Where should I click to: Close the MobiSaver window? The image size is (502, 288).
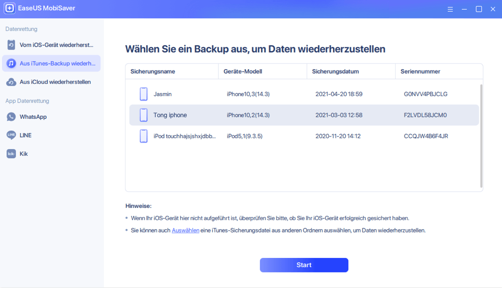coord(493,9)
